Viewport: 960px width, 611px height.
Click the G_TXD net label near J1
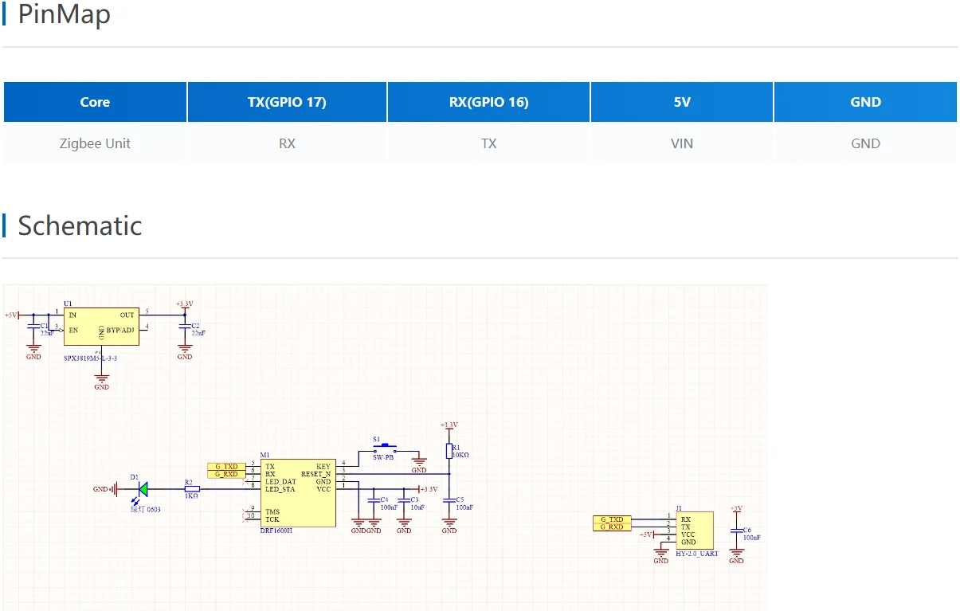[x=612, y=519]
